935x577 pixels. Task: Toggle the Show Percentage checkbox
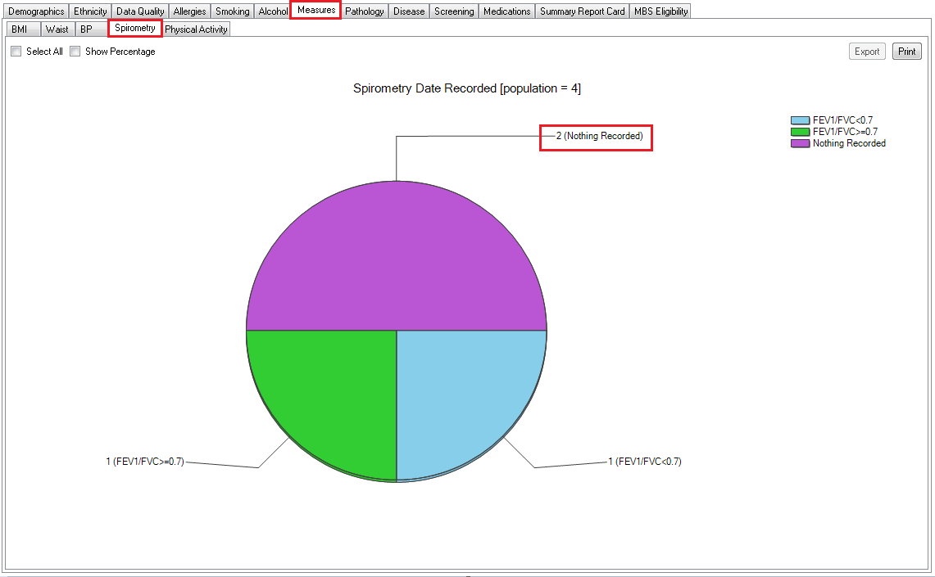[75, 52]
